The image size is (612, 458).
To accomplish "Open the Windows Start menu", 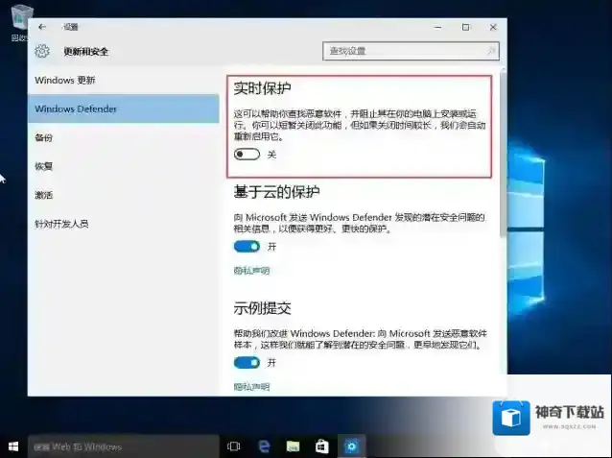I will [x=13, y=446].
